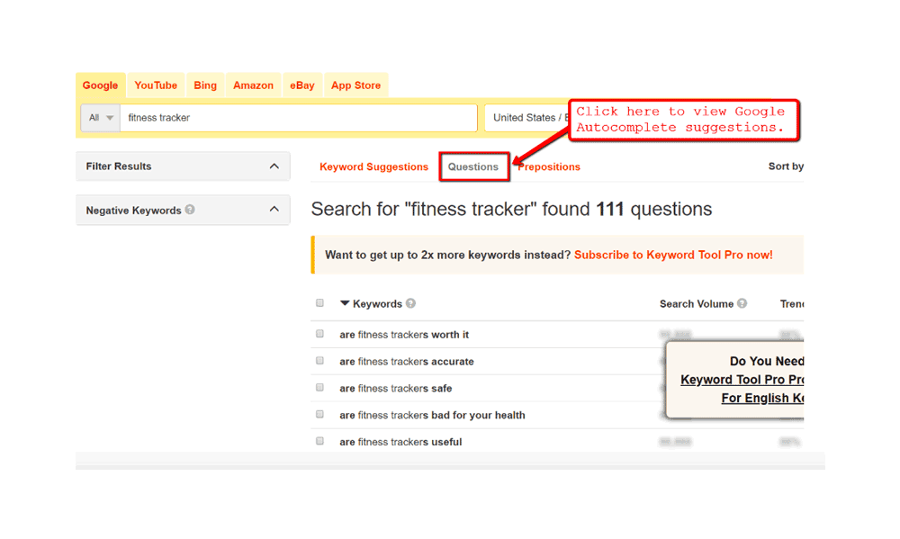Check the "are fitness trackers worth it" box
The height and width of the screenshot is (539, 900).
(319, 334)
